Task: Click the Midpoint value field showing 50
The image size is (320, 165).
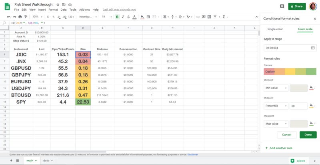Action: click(x=298, y=106)
